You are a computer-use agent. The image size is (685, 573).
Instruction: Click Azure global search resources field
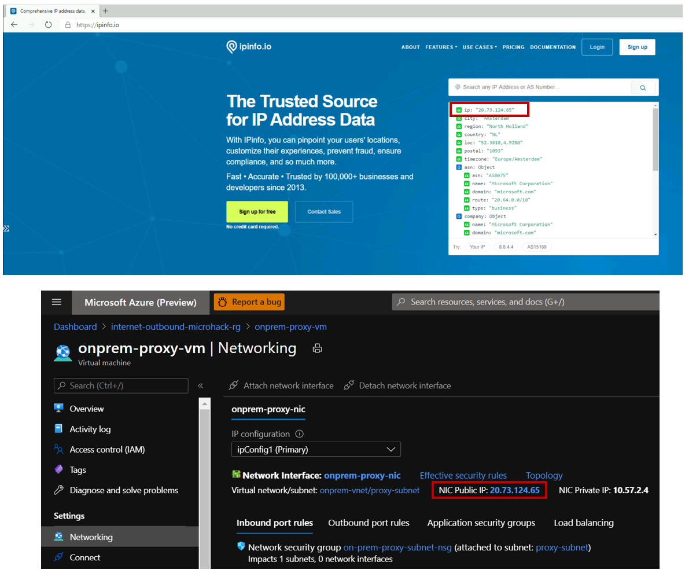click(x=525, y=302)
